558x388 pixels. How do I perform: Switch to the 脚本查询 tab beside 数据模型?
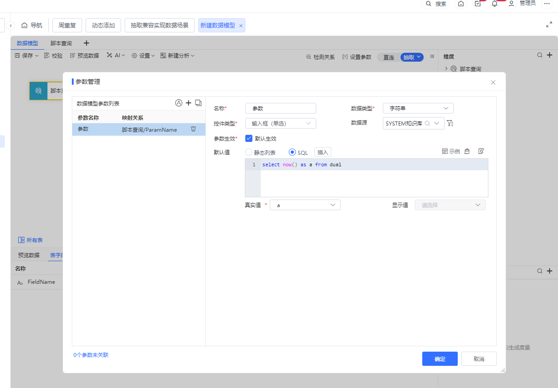click(x=61, y=43)
